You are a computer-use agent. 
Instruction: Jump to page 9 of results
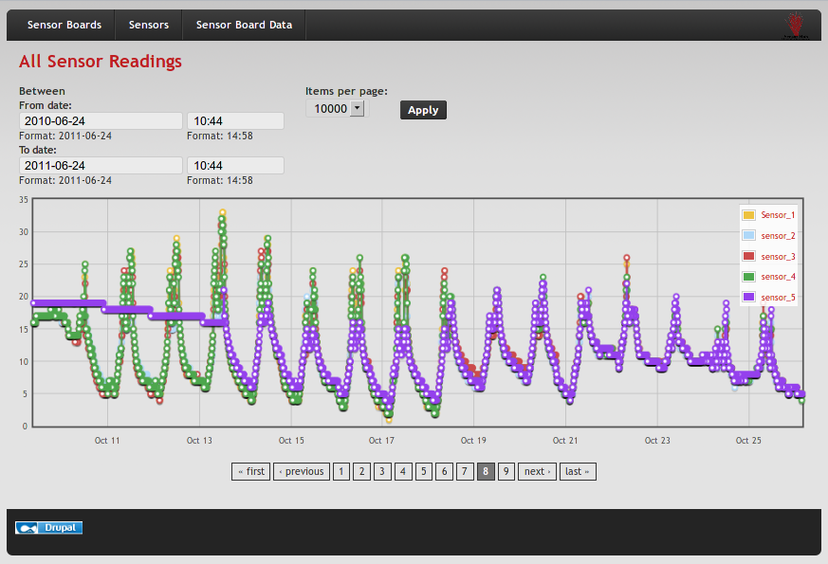[506, 471]
